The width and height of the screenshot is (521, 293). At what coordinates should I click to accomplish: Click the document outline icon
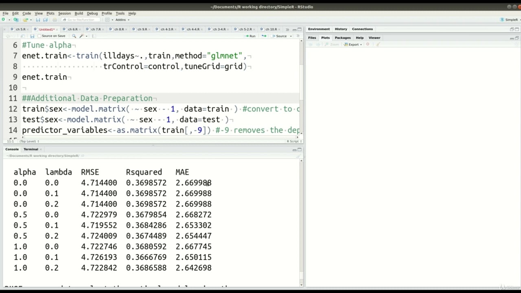click(298, 36)
